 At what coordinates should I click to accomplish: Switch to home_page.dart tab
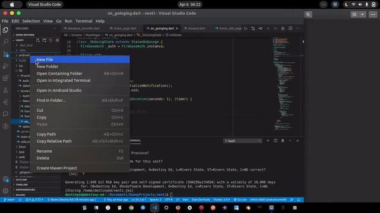(125, 28)
